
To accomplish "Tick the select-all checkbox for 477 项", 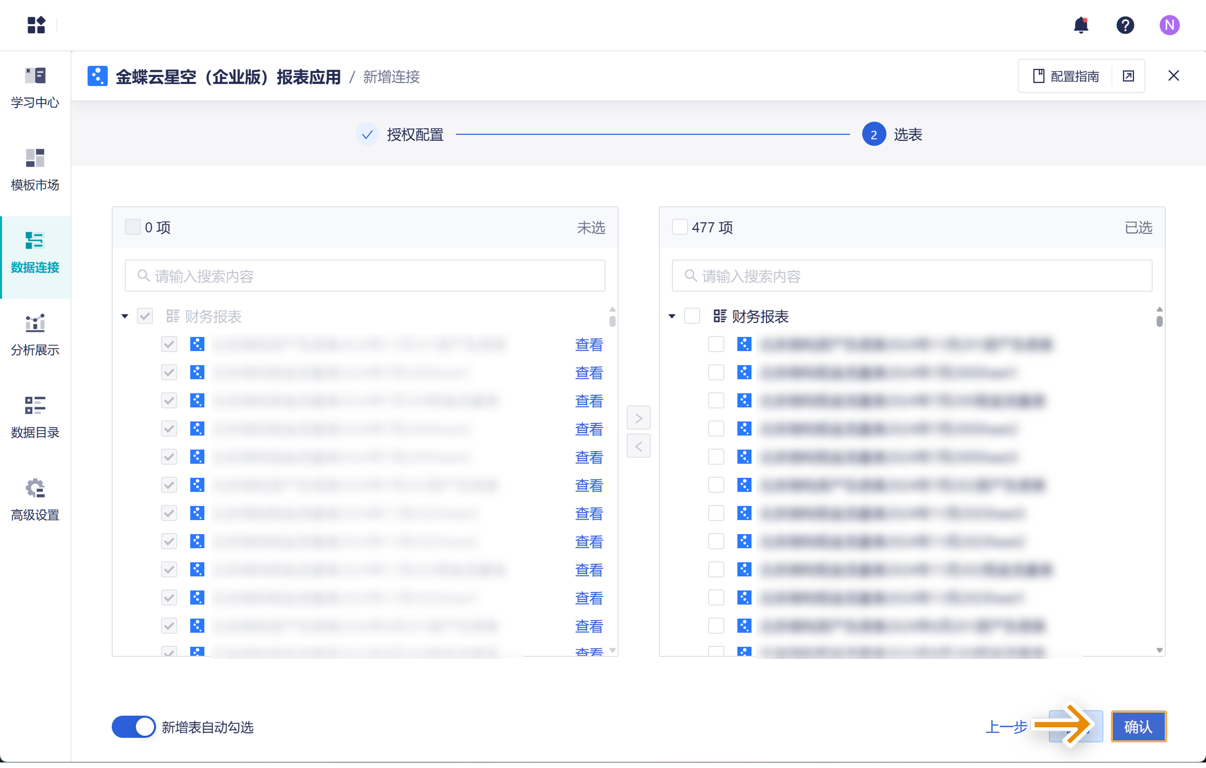I will [x=680, y=227].
